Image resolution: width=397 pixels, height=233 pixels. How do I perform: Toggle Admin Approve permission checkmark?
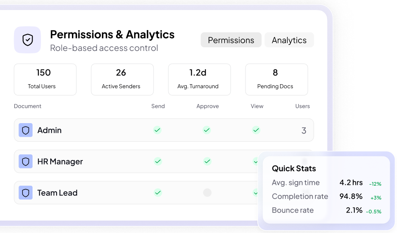tap(207, 130)
